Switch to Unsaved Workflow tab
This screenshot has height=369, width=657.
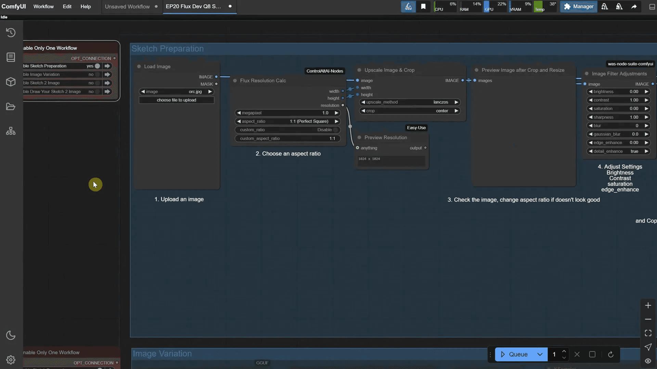(127, 6)
